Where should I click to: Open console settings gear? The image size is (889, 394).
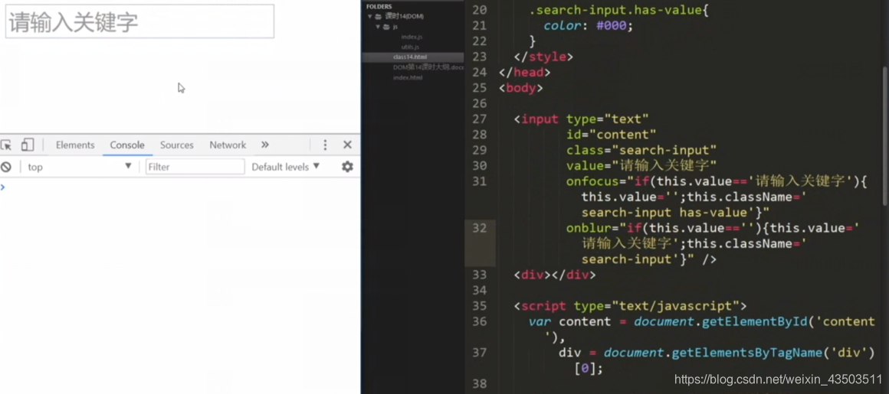pyautogui.click(x=347, y=167)
